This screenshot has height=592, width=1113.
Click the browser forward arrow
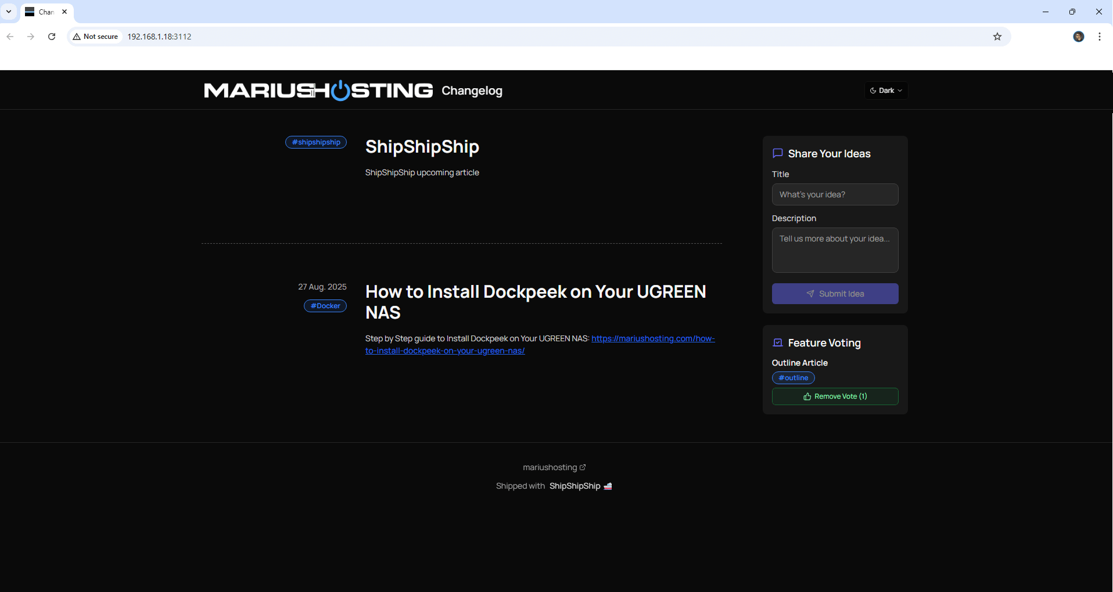(31, 37)
